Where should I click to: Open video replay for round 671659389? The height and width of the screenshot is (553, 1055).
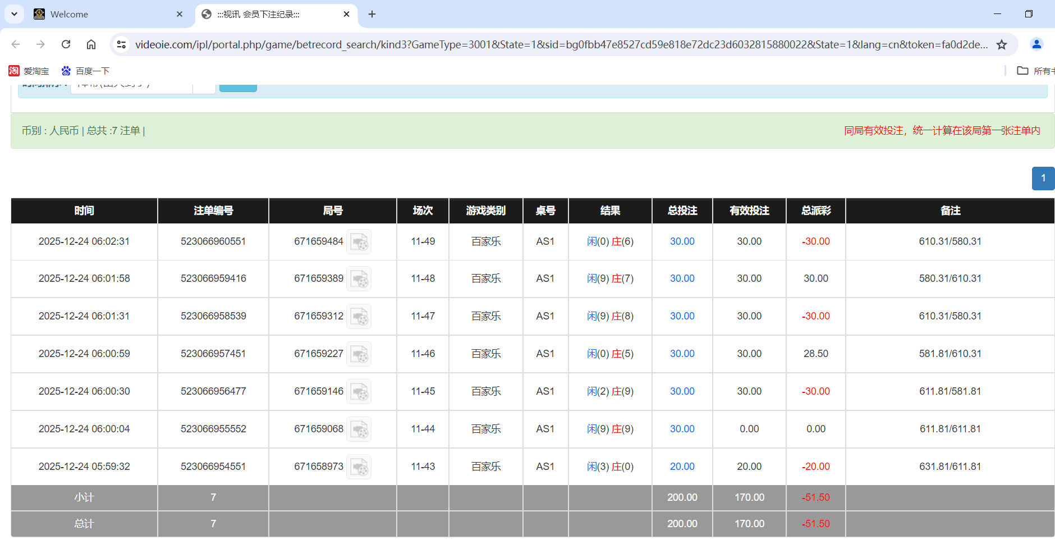359,279
